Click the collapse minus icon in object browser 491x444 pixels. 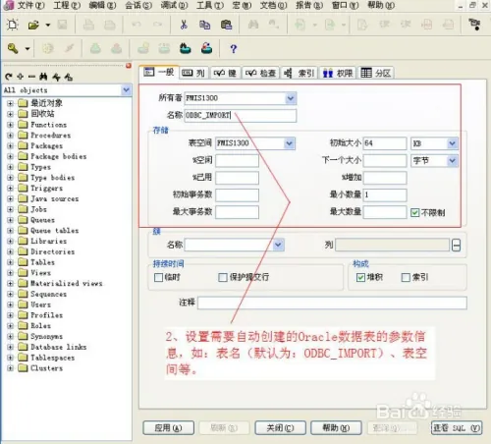point(31,77)
